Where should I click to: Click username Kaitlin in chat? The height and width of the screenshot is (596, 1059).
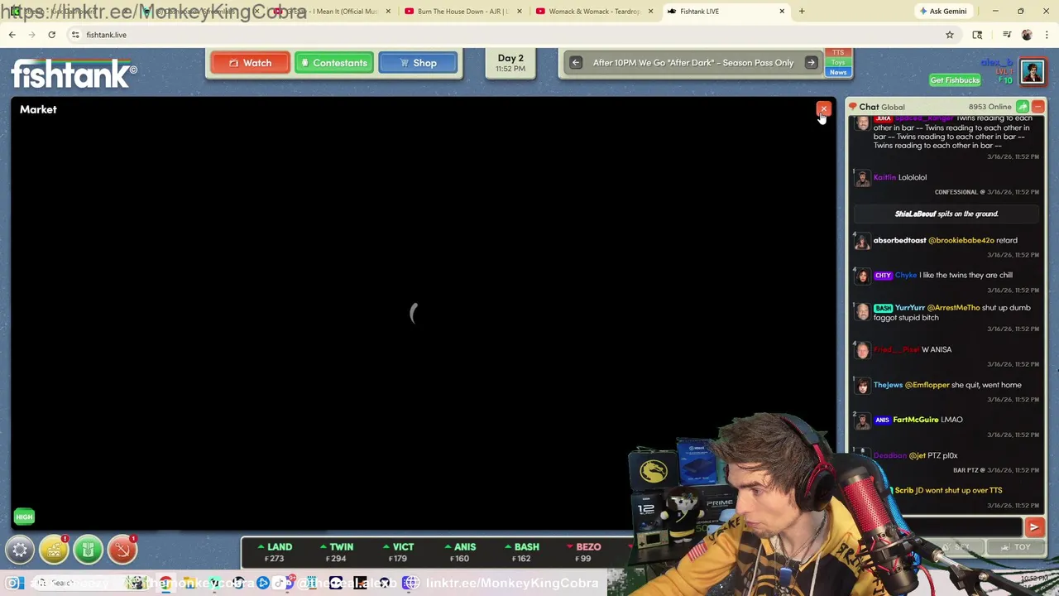[884, 177]
